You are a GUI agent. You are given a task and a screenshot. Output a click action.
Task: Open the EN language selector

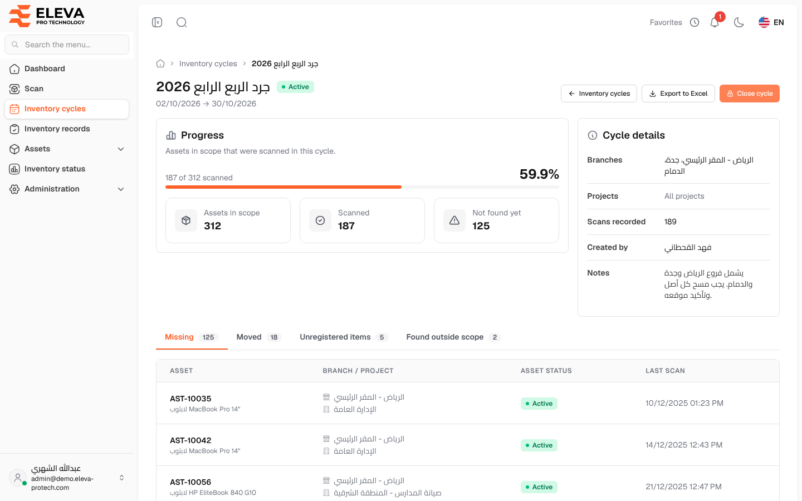pyautogui.click(x=771, y=22)
